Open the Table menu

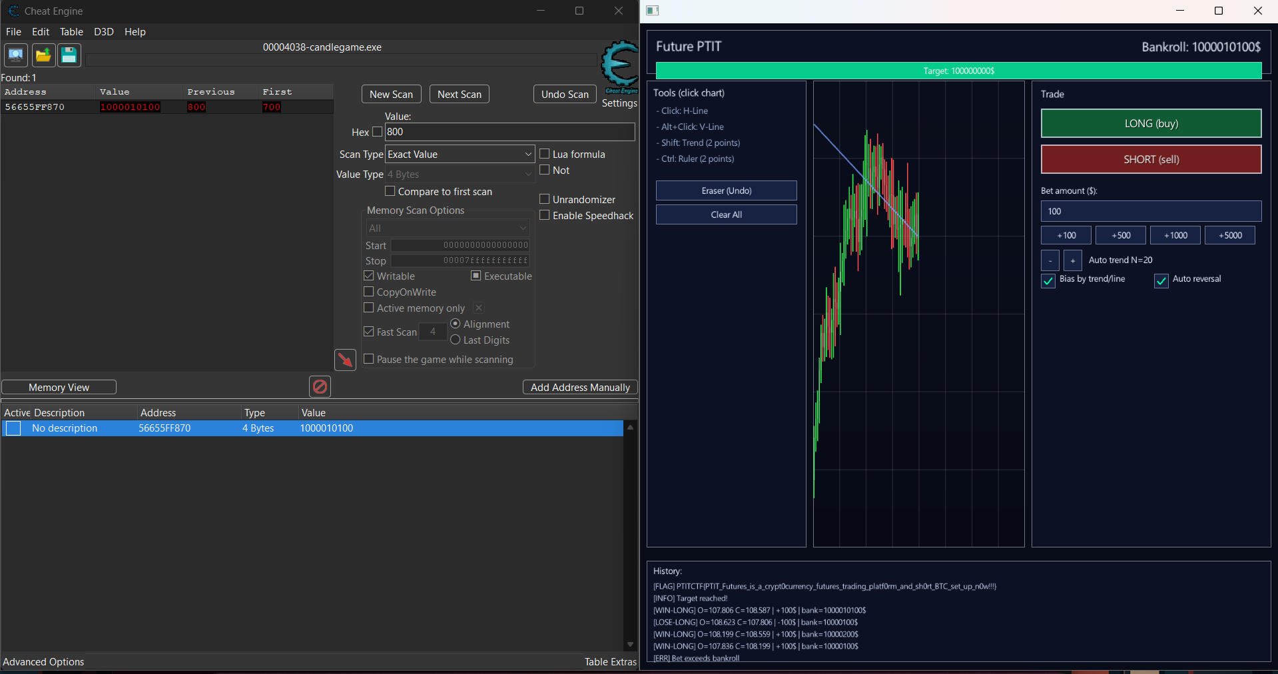(71, 32)
